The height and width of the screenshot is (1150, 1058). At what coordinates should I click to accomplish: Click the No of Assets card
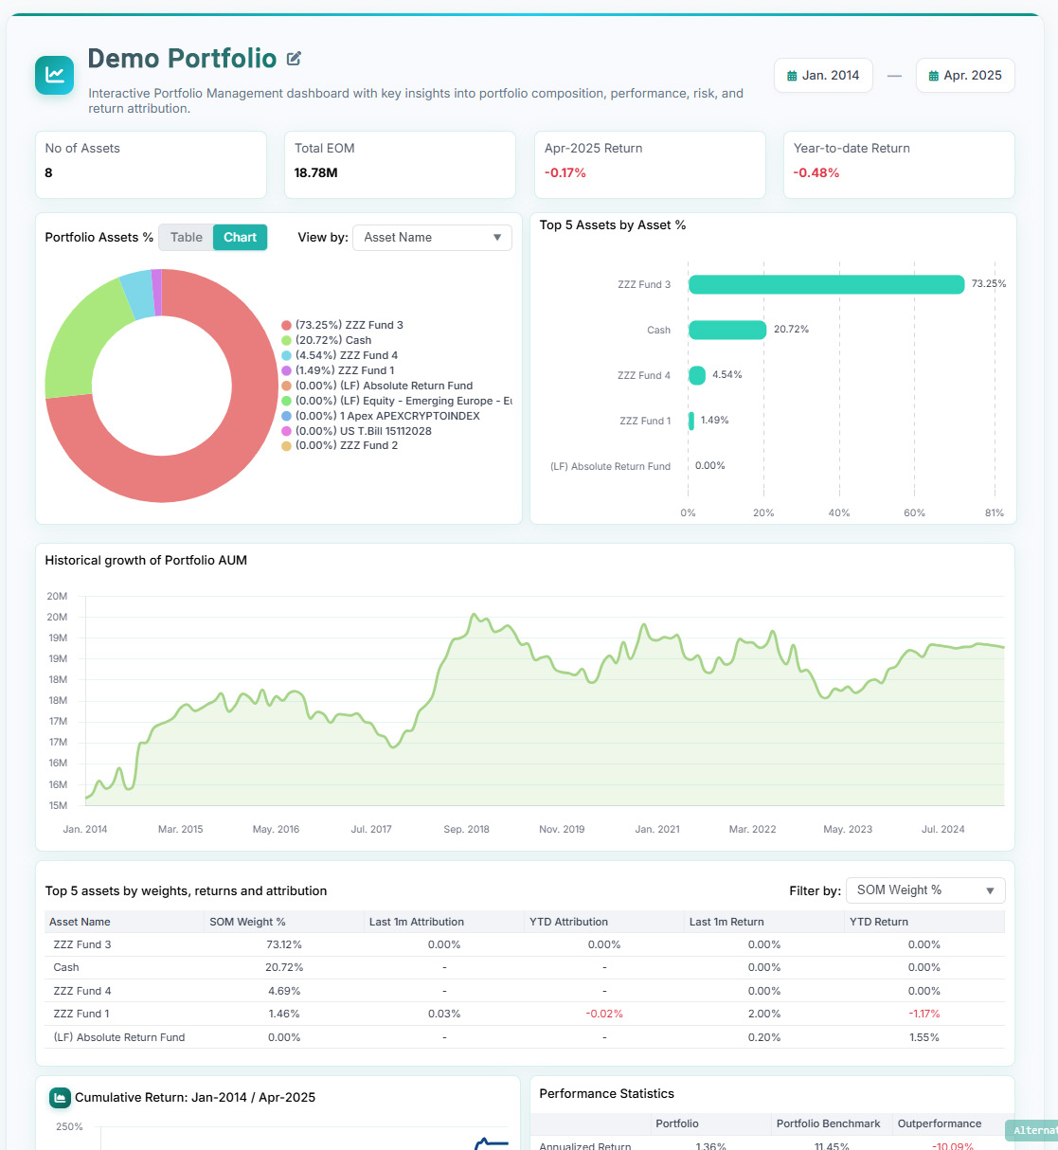point(151,165)
